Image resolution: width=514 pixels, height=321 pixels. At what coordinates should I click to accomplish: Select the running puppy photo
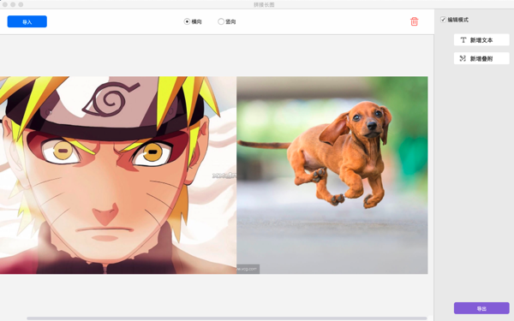(x=332, y=175)
